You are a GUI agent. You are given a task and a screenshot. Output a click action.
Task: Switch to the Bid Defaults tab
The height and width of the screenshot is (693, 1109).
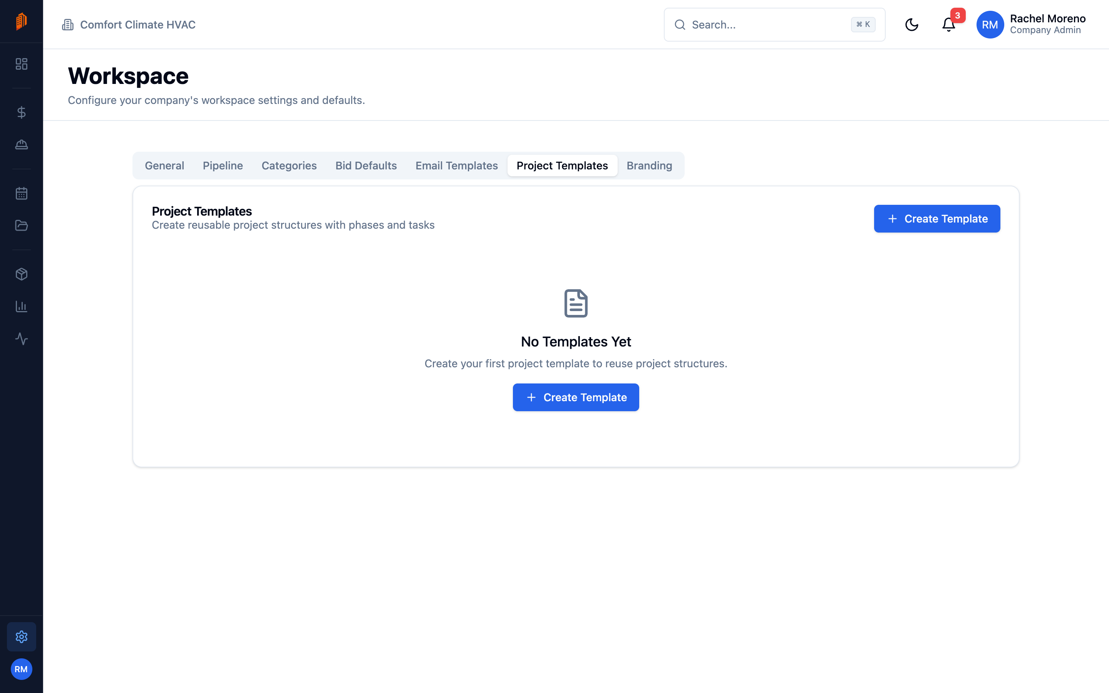coord(366,166)
